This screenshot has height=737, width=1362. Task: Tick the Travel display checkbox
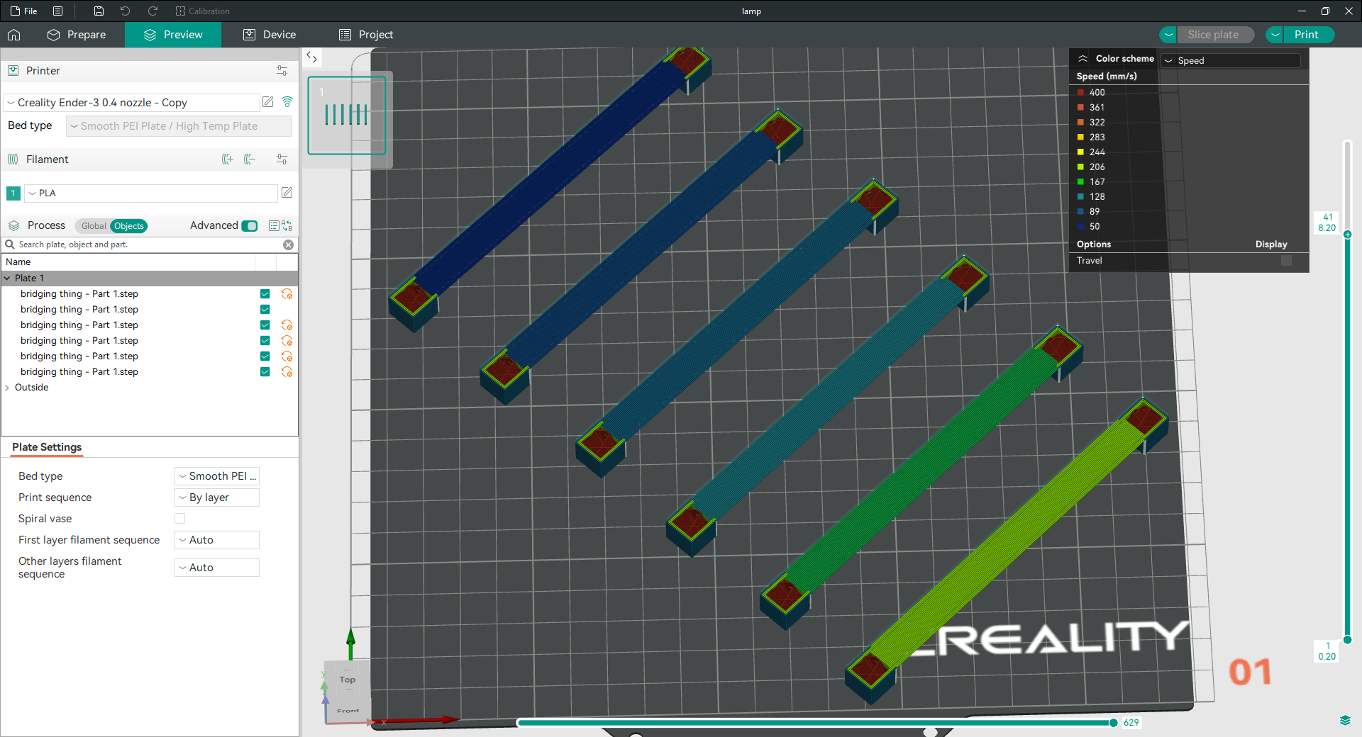pos(1286,261)
